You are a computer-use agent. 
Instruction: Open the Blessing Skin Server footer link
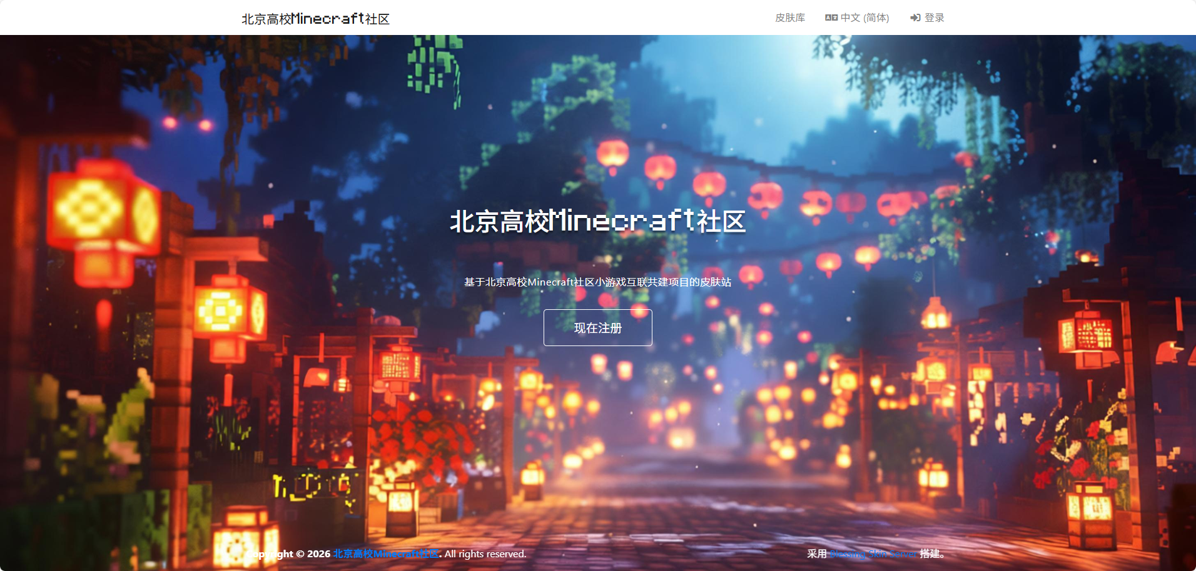pos(873,554)
